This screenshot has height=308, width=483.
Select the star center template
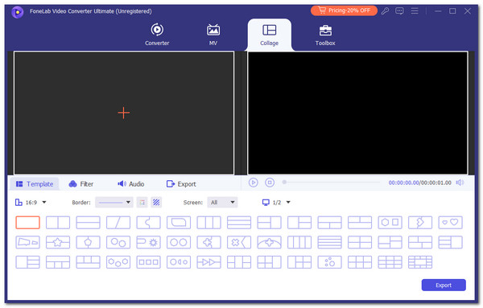click(58, 243)
